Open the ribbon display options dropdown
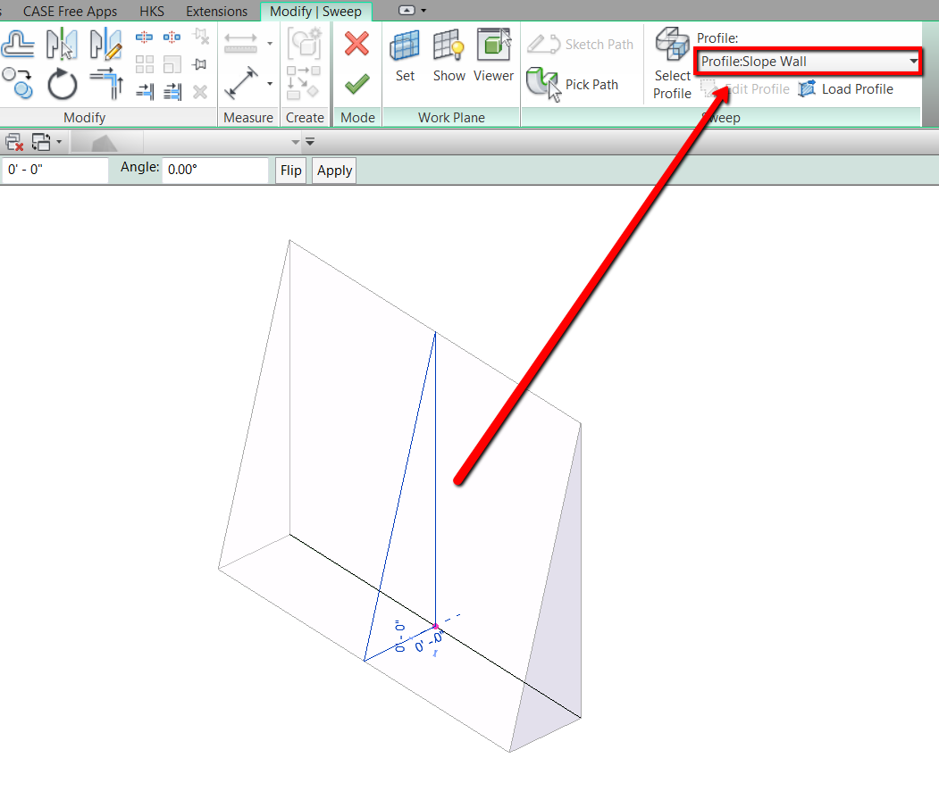 tap(422, 12)
